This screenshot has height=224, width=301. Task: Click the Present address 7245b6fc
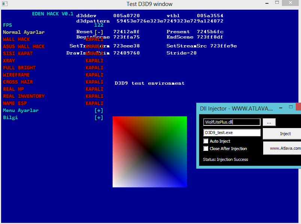click(x=210, y=32)
